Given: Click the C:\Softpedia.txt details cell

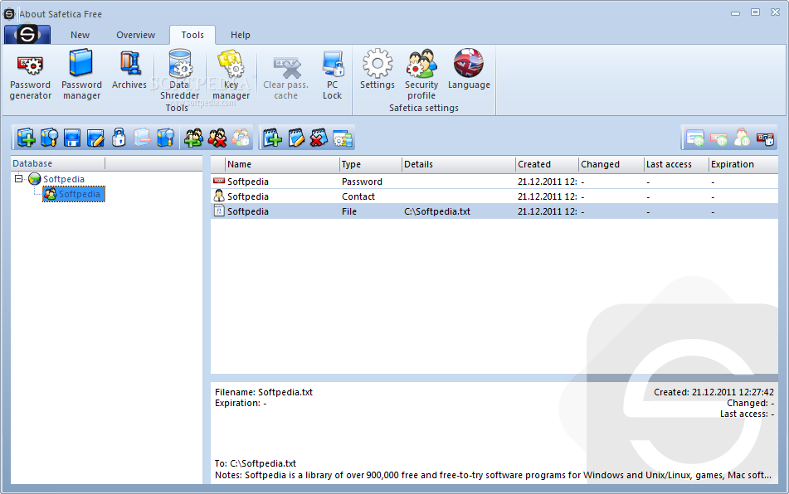Looking at the screenshot, I should point(437,211).
